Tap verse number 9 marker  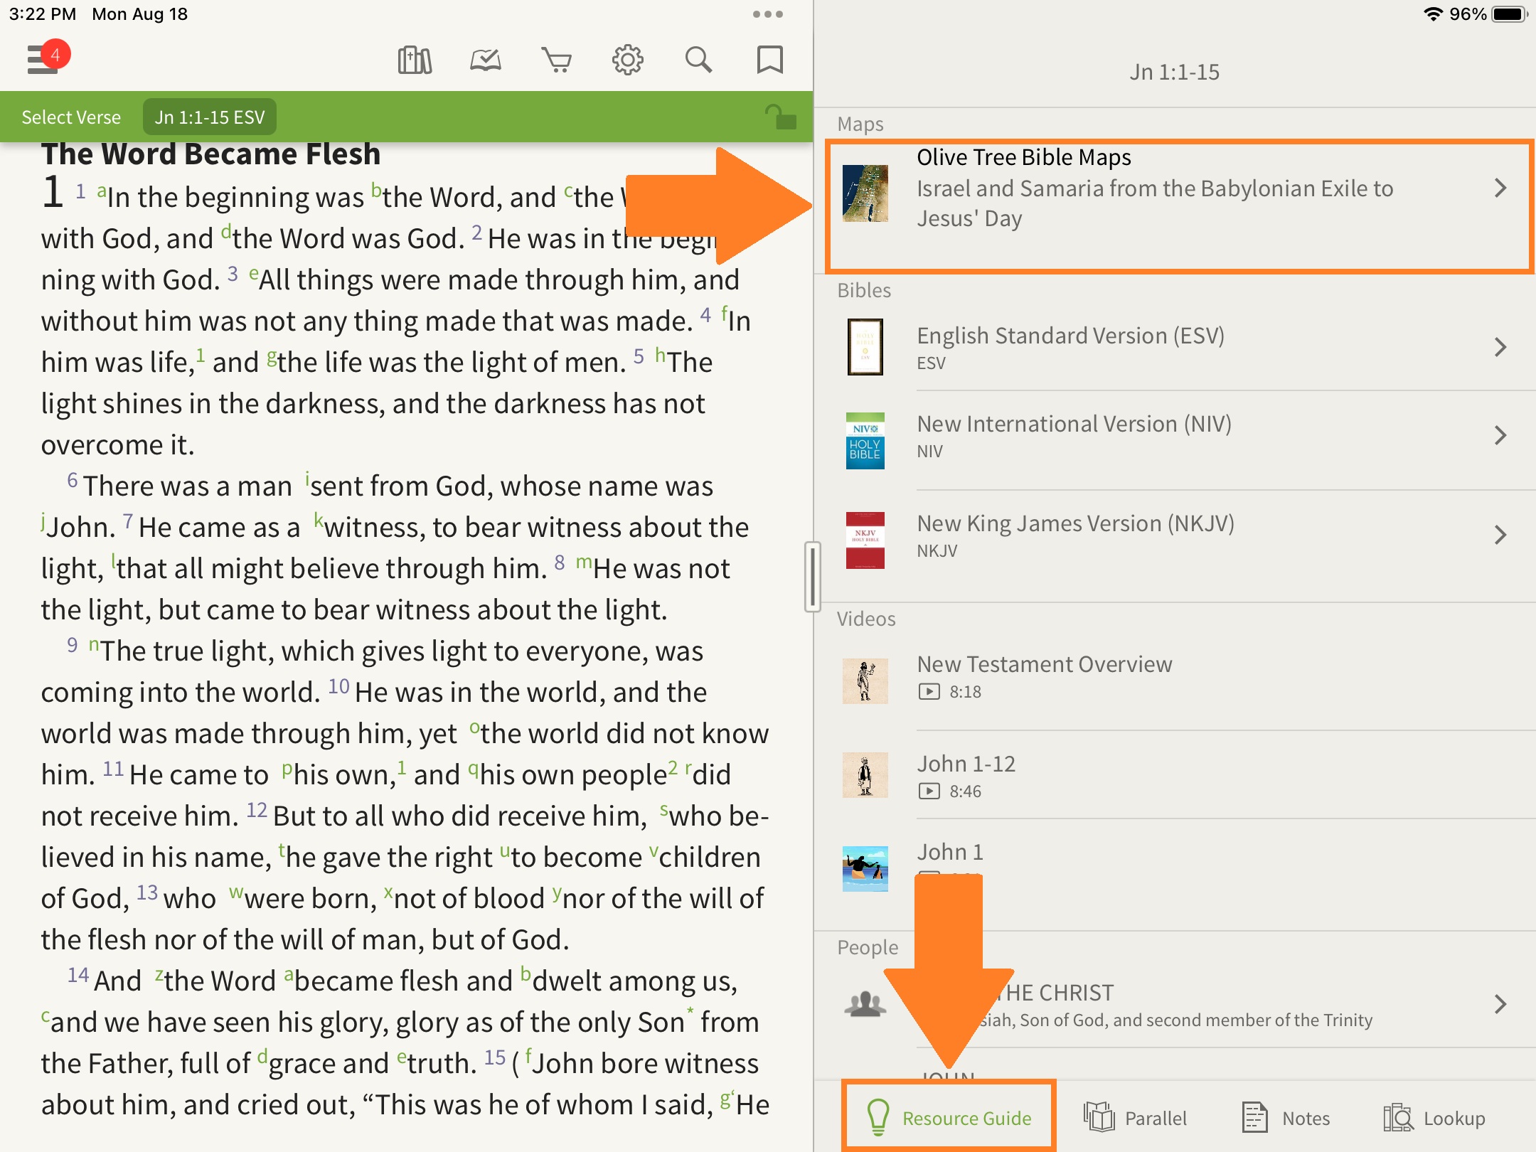pyautogui.click(x=73, y=644)
